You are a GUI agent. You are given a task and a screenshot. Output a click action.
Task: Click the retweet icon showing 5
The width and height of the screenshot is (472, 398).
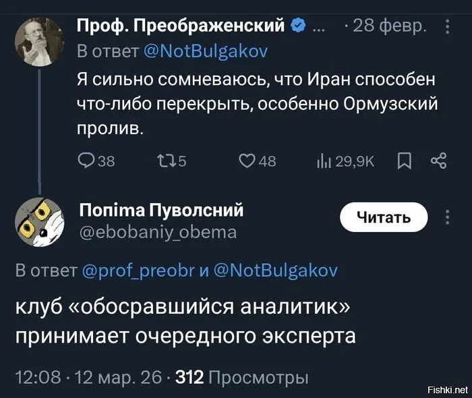click(165, 161)
